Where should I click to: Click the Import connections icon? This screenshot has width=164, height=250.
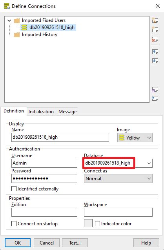tap(155, 98)
